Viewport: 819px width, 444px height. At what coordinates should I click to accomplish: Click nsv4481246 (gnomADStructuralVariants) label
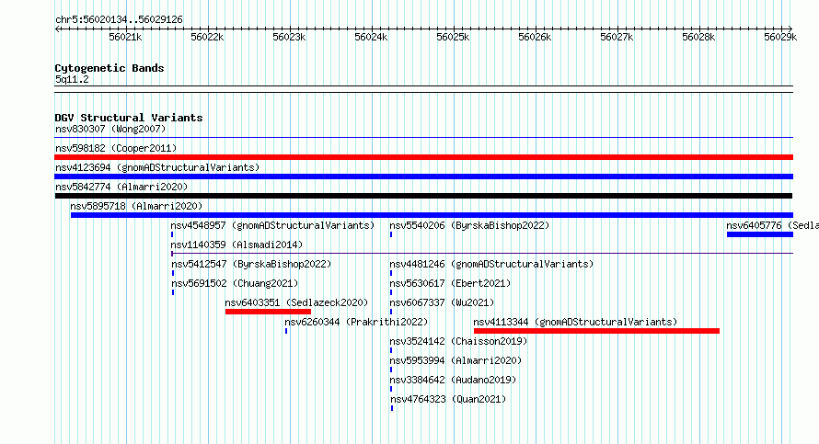click(x=491, y=264)
